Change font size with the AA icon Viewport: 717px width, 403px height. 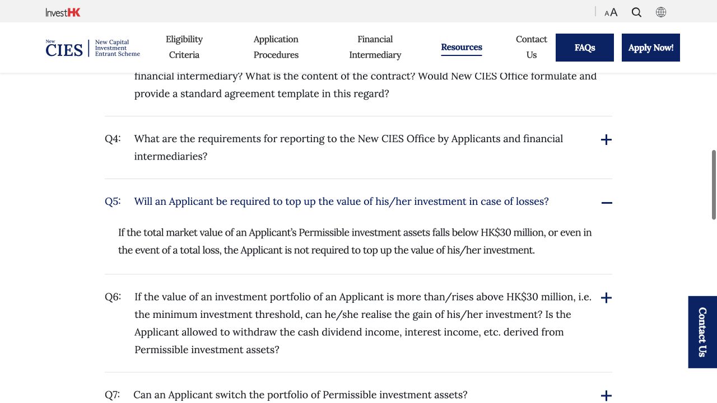[611, 12]
